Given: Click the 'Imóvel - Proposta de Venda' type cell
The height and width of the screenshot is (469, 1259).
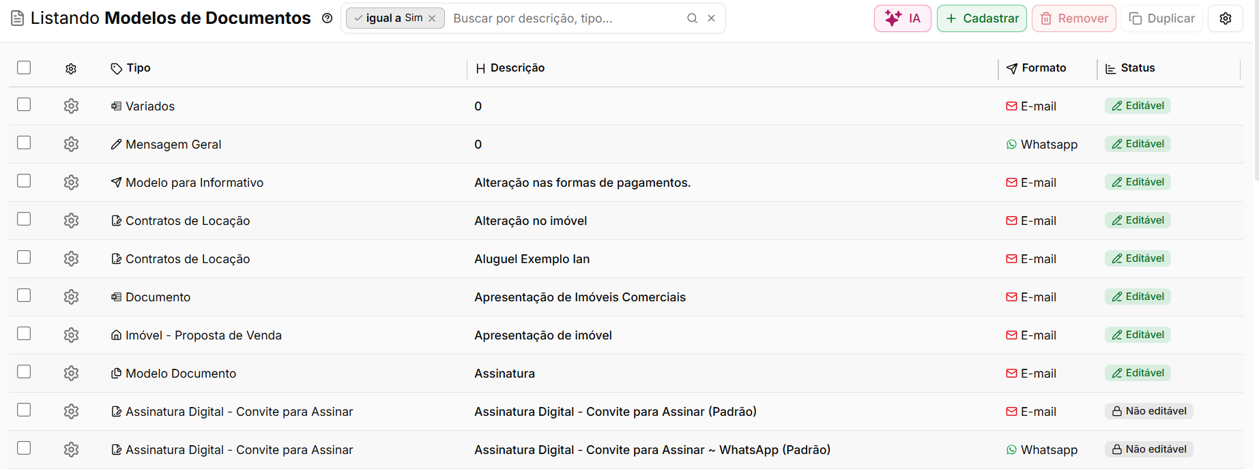Looking at the screenshot, I should point(197,335).
